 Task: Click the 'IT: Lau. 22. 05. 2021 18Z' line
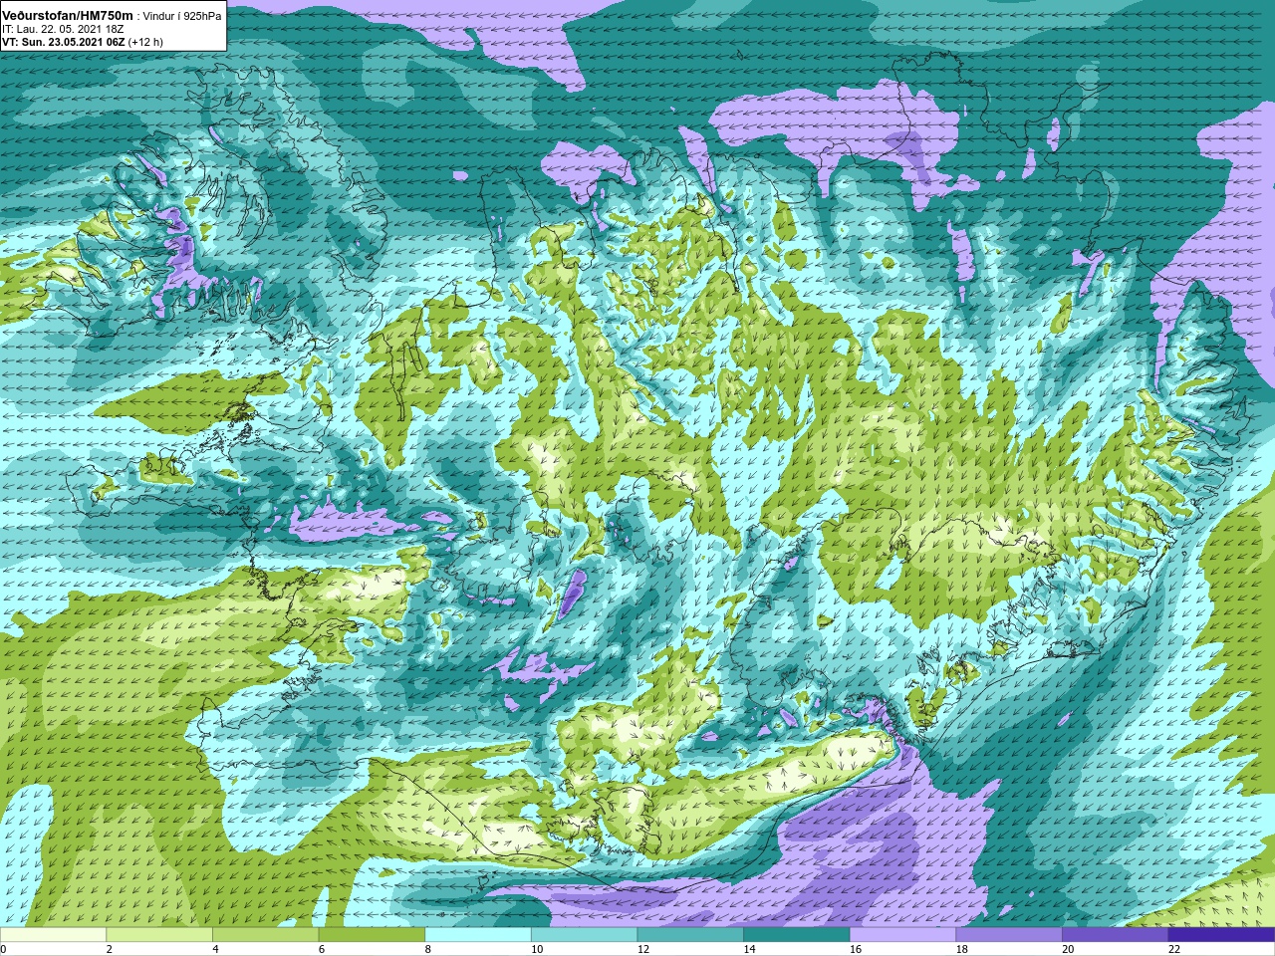coord(63,29)
